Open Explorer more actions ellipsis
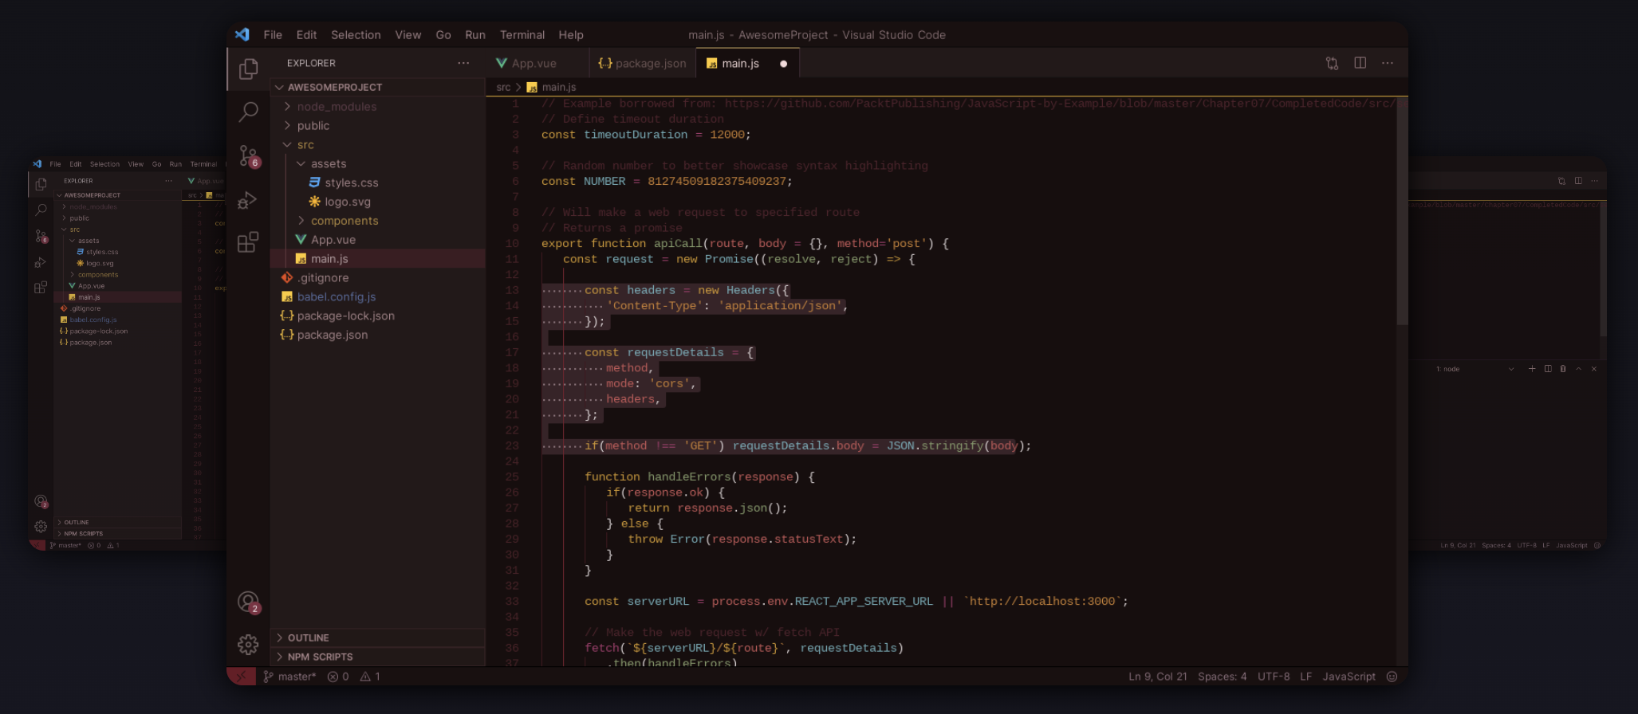This screenshot has width=1638, height=714. (x=463, y=63)
